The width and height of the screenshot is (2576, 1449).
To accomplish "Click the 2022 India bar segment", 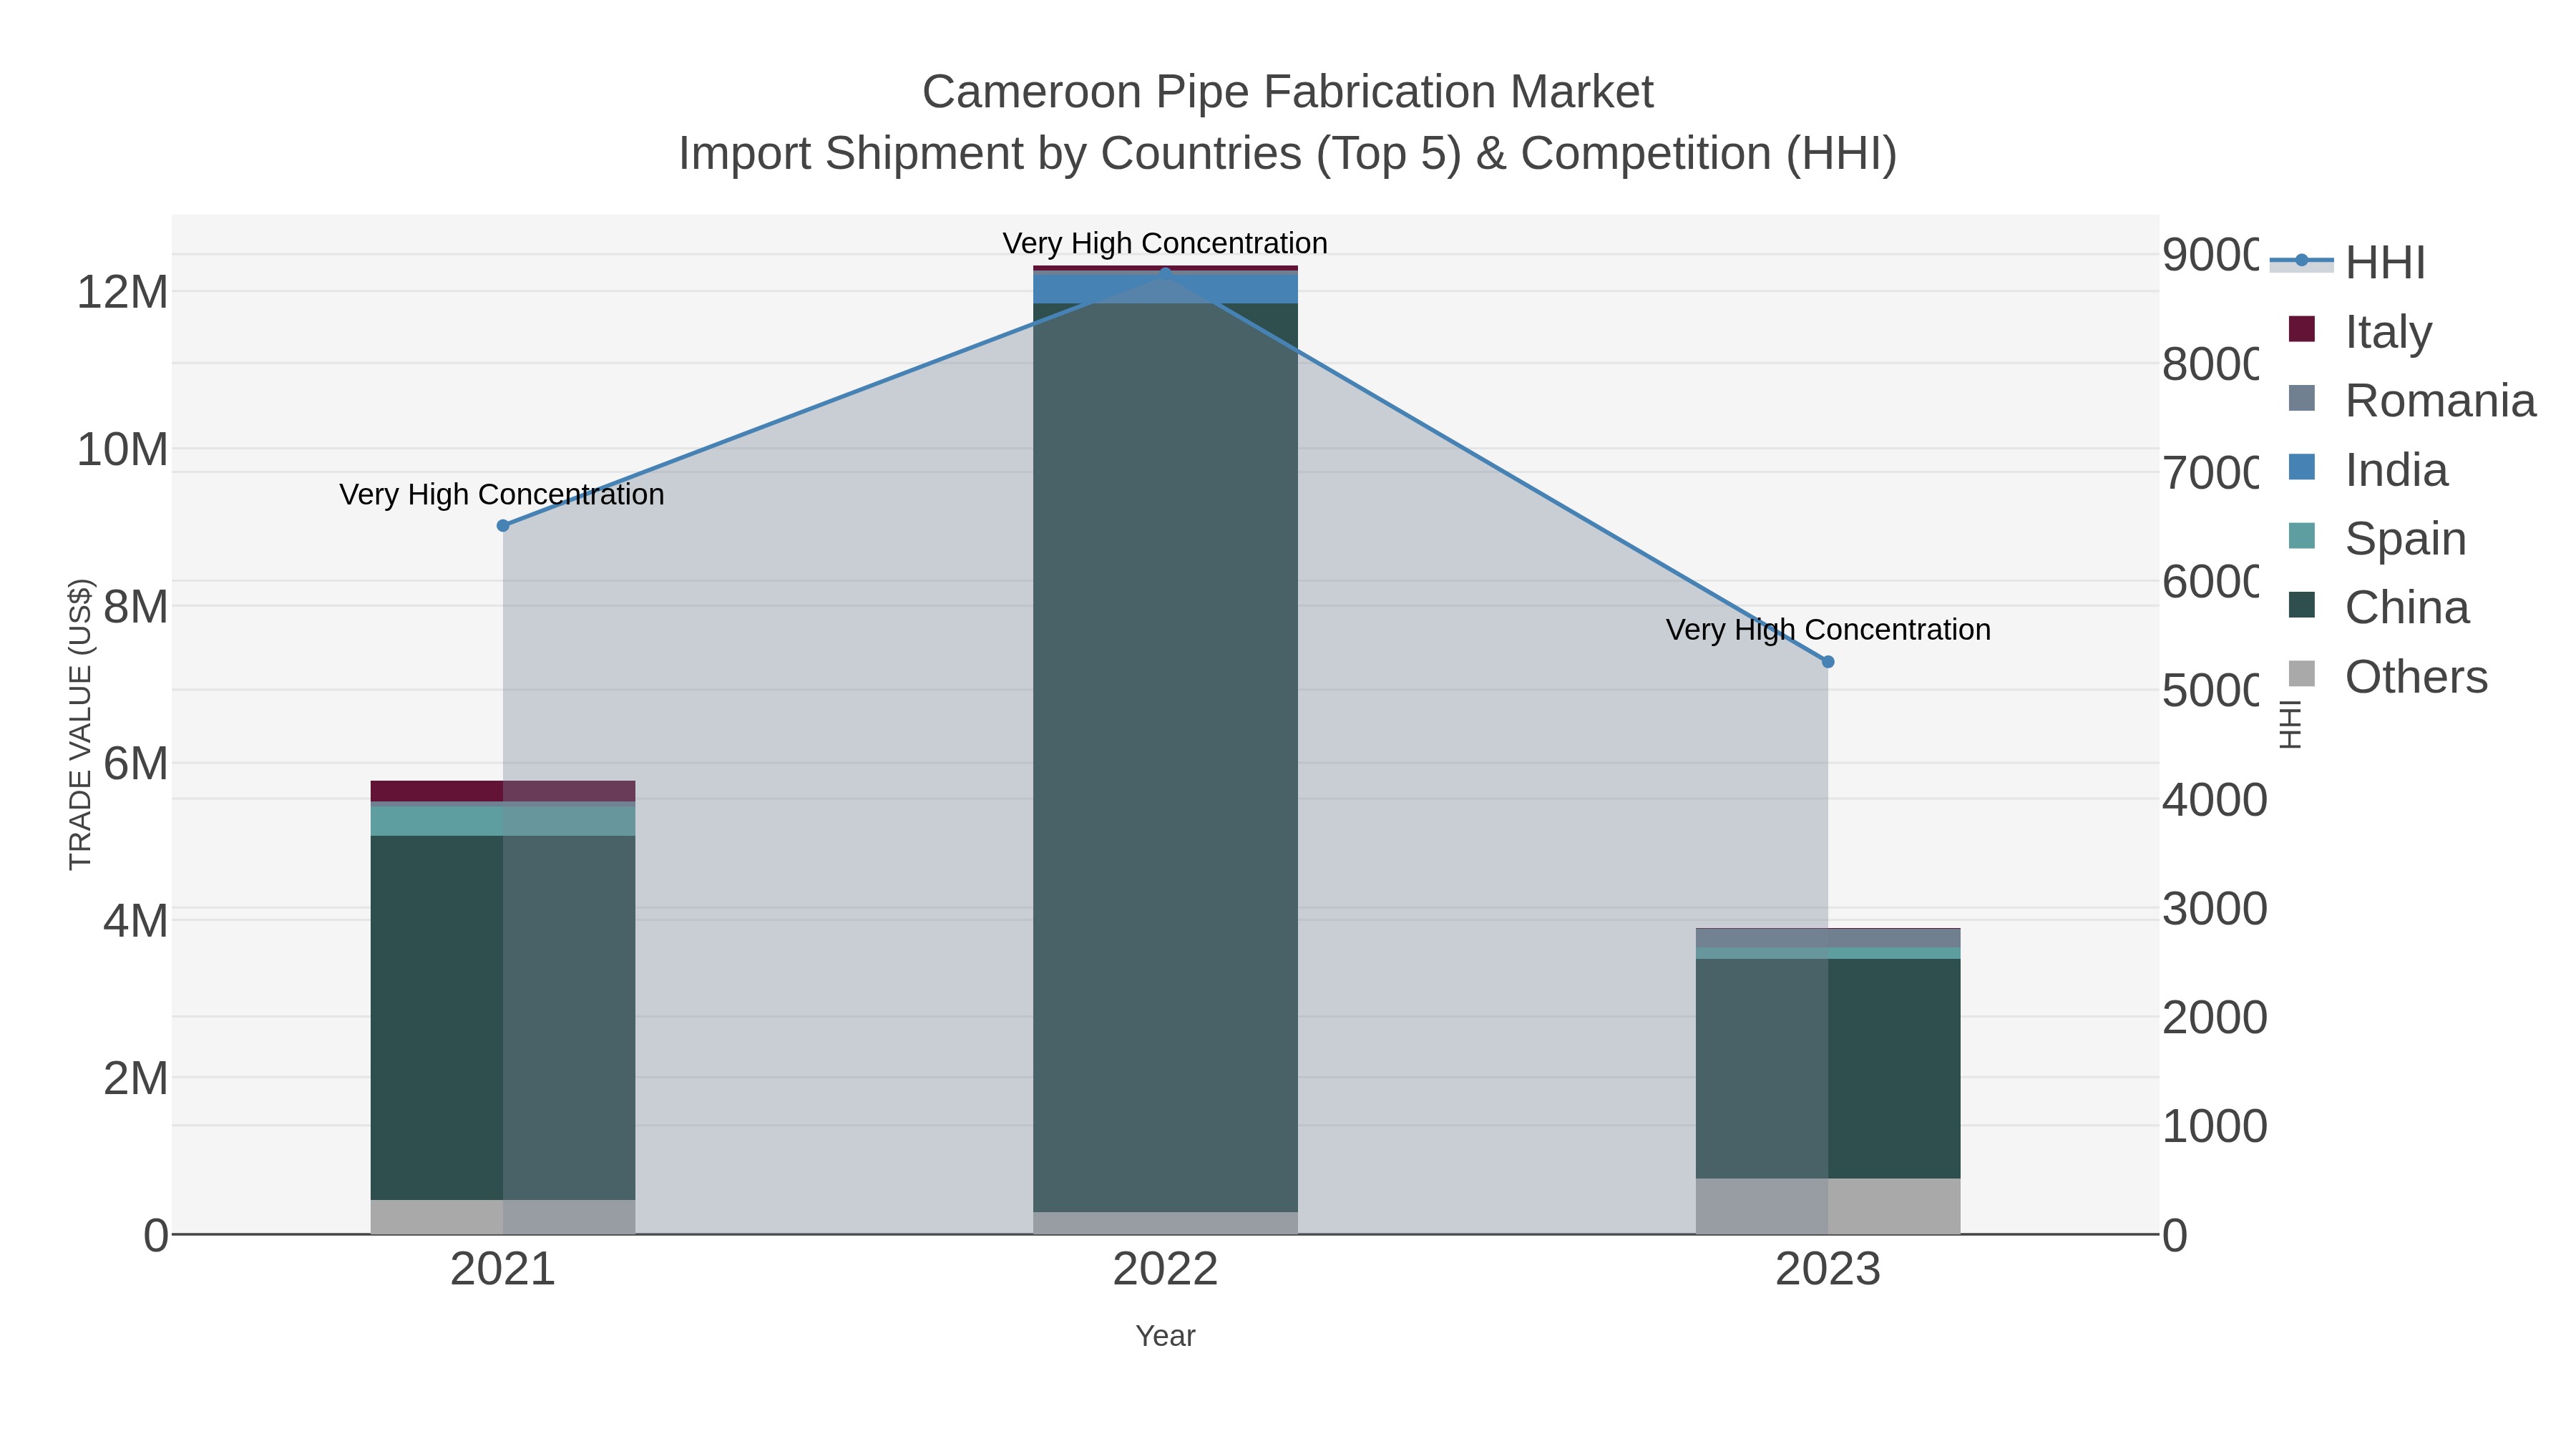I will point(1165,288).
